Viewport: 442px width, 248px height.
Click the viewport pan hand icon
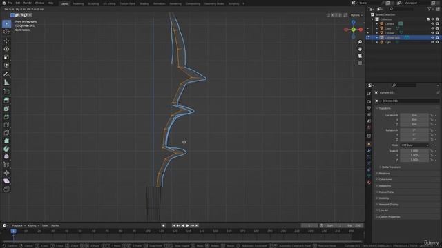click(x=360, y=49)
